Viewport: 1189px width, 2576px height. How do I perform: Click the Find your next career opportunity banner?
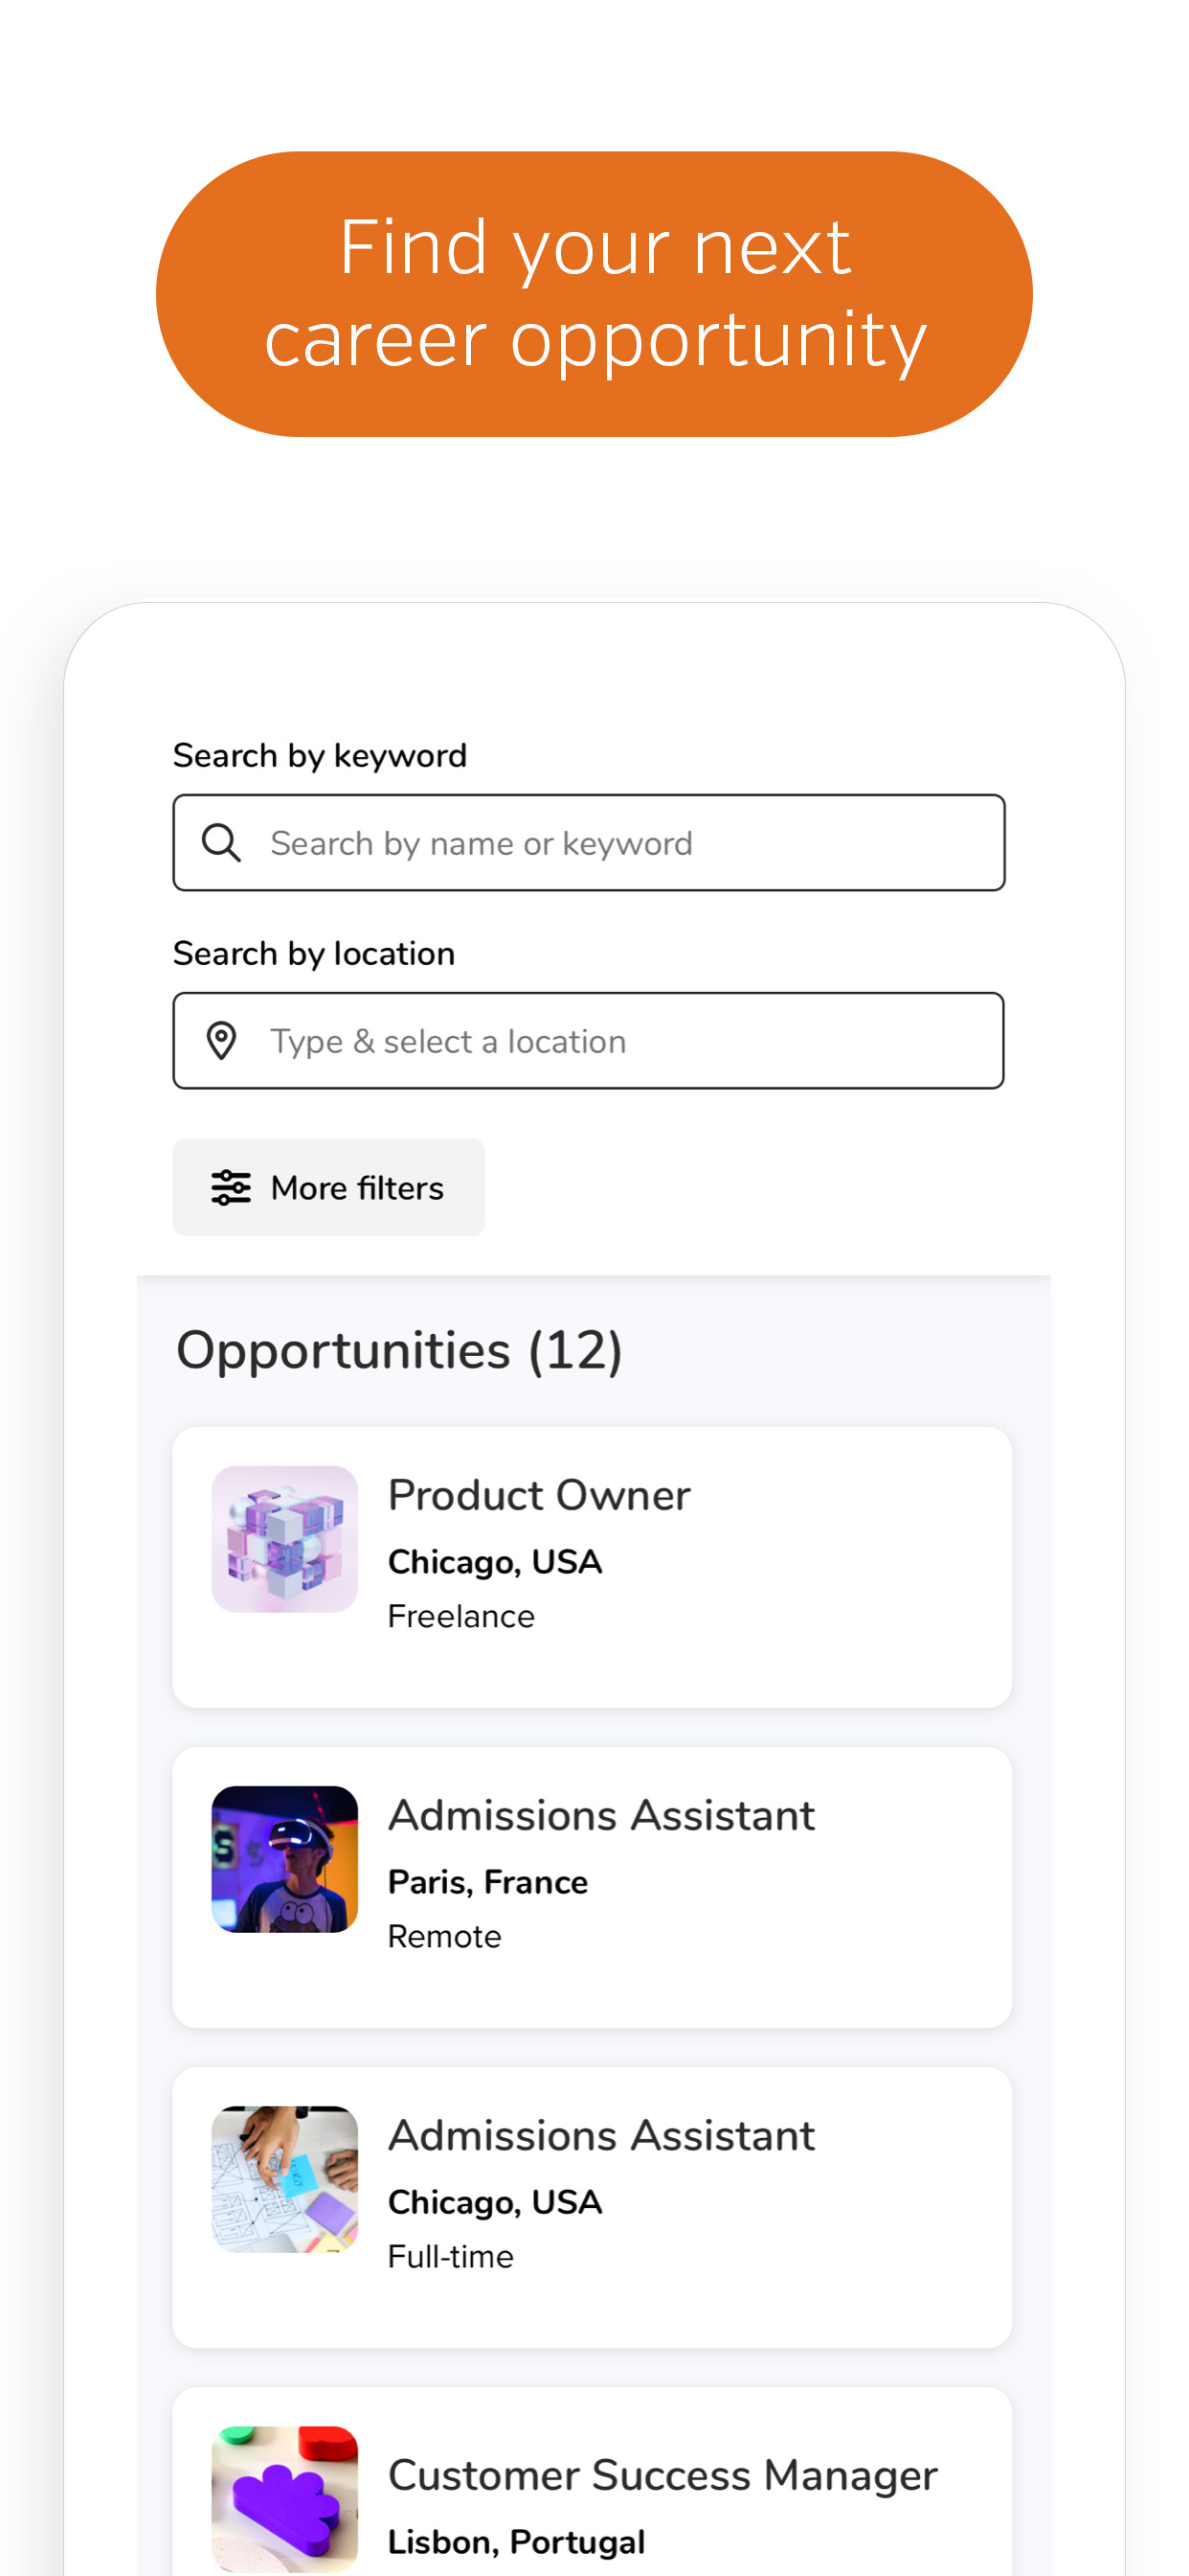point(594,294)
